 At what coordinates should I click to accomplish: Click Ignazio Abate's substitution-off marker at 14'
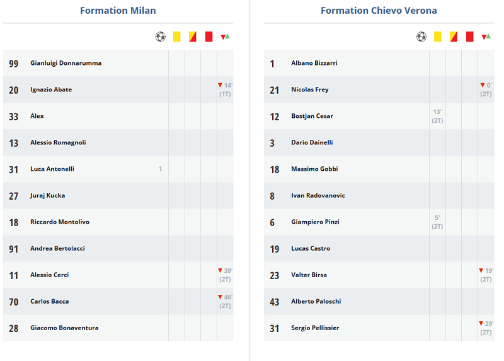[x=225, y=89]
